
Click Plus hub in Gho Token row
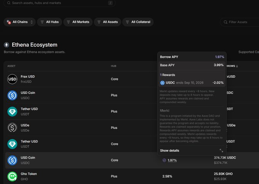coord(114,176)
